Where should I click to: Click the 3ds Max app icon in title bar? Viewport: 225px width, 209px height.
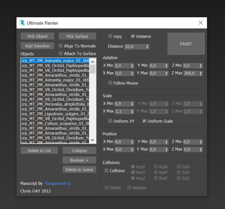22,23
